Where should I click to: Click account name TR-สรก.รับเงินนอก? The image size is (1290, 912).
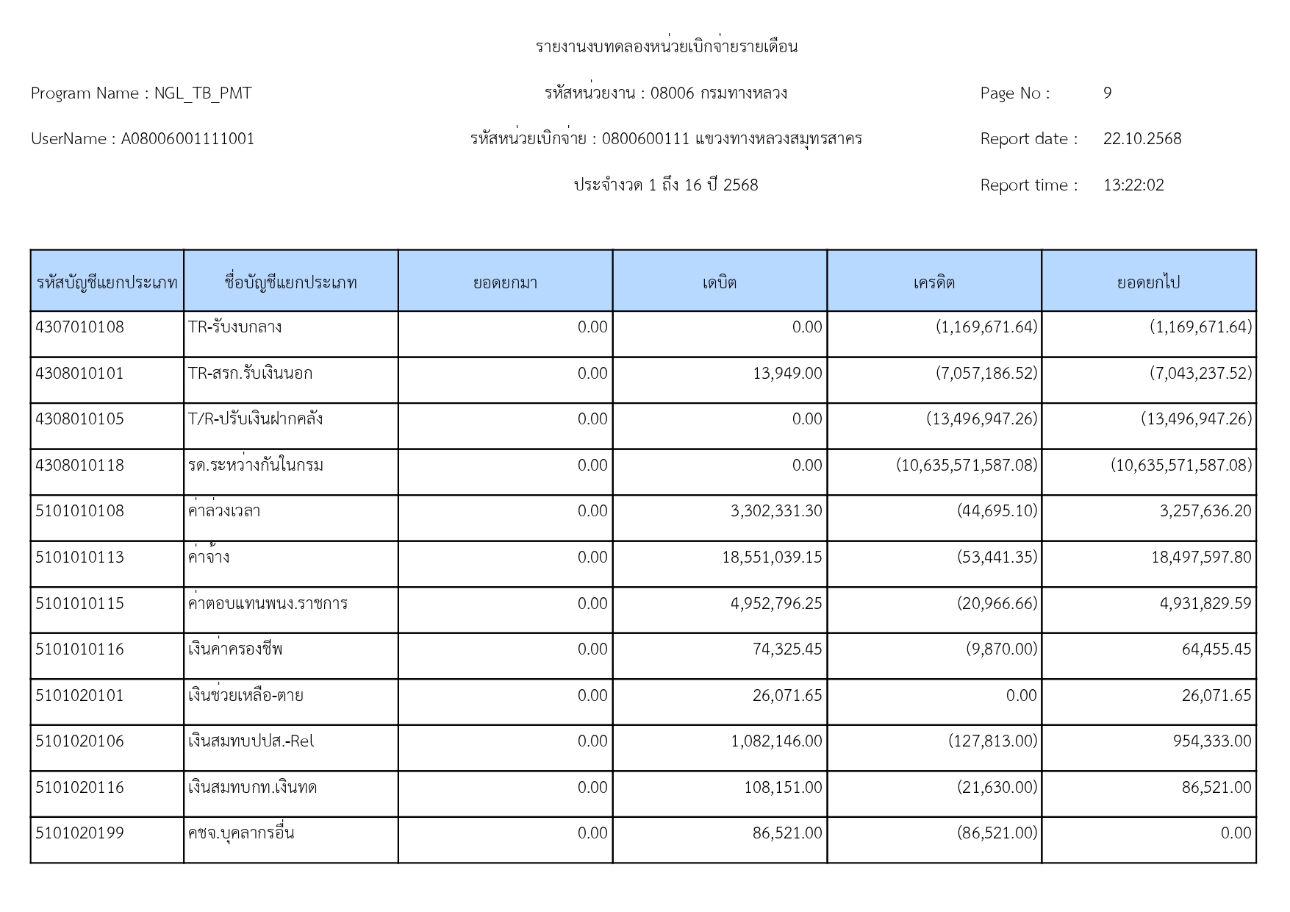click(x=250, y=374)
